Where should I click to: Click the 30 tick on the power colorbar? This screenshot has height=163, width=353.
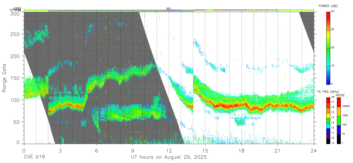[x=333, y=30]
